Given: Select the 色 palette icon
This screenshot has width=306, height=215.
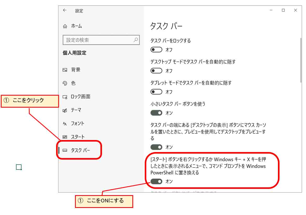Looking at the screenshot, I should 65,83.
